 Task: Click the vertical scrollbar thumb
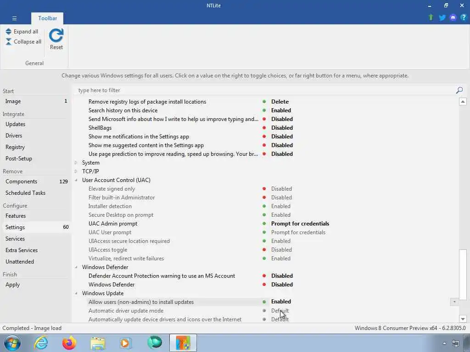coord(463,275)
